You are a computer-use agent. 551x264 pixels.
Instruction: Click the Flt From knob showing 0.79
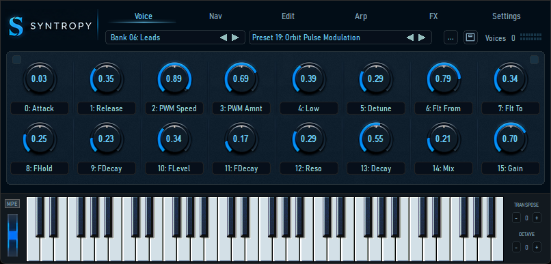point(443,78)
